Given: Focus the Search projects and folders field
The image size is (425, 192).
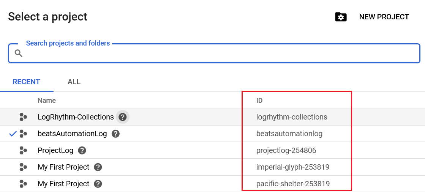Looking at the screenshot, I should tap(220, 54).
